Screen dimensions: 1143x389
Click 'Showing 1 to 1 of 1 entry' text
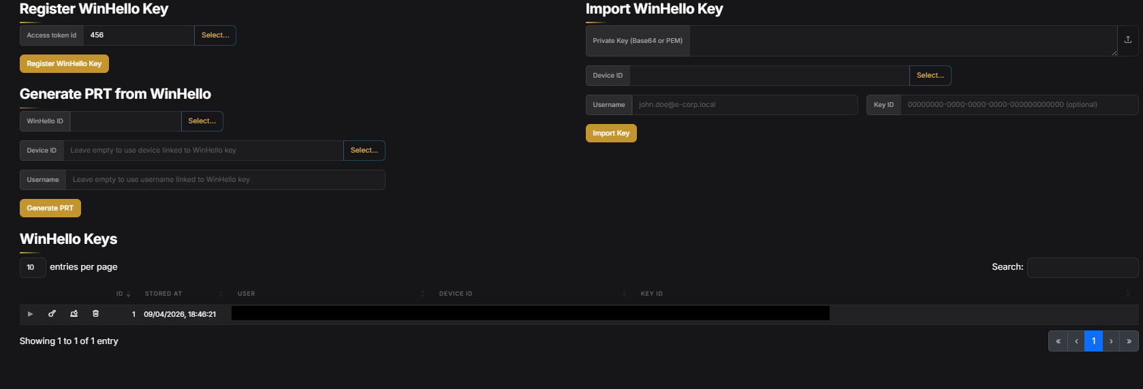[69, 341]
